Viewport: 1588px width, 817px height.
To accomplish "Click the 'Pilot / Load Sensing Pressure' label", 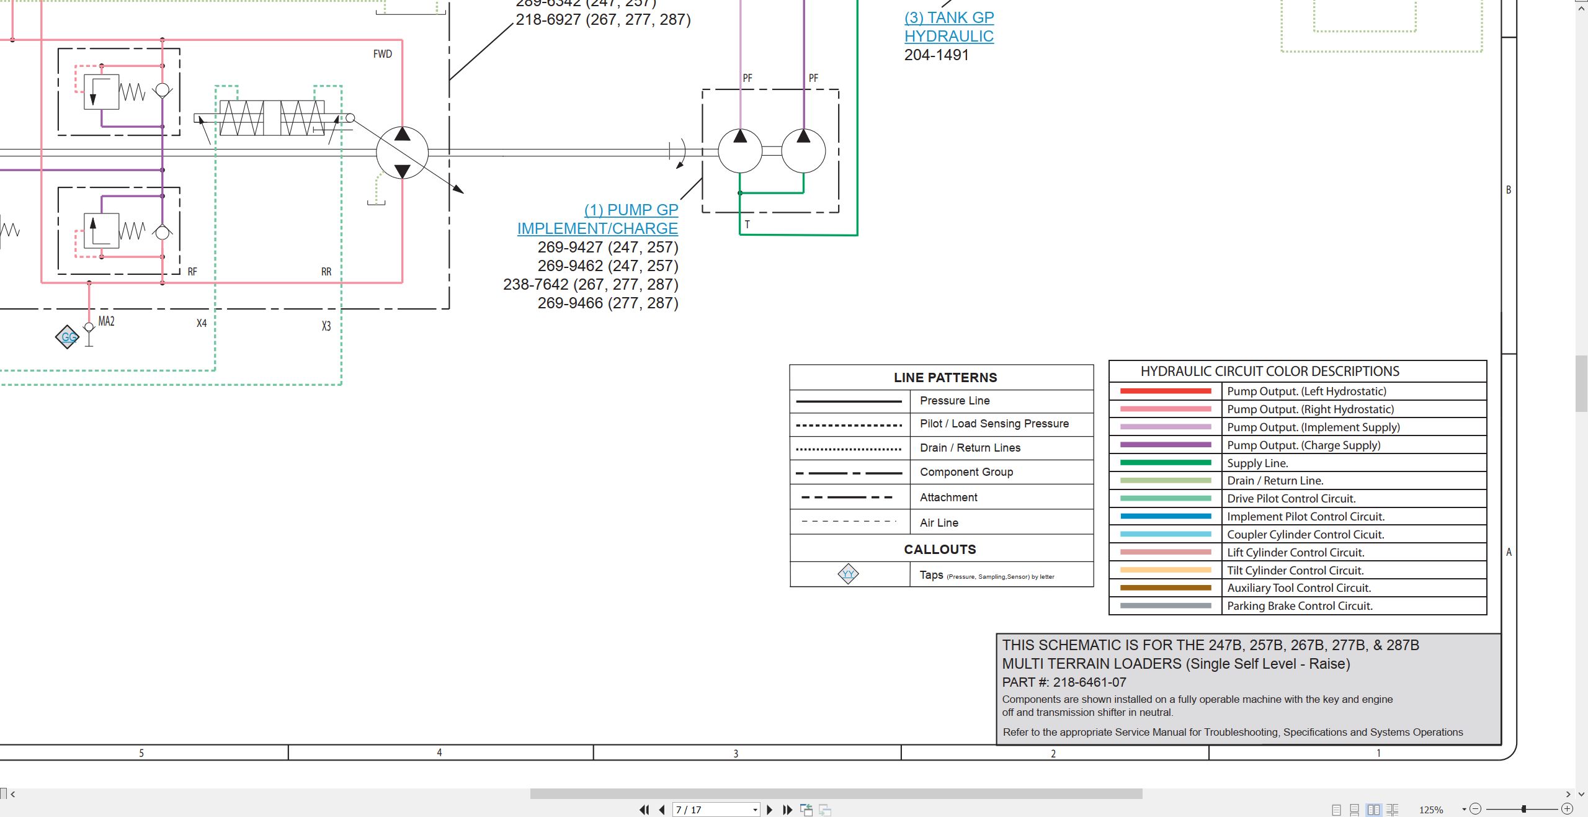I will tap(994, 424).
